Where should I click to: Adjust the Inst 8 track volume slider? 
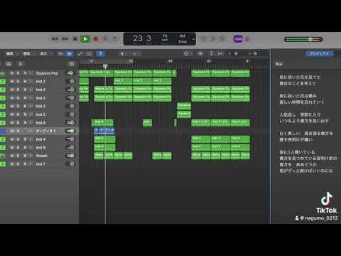(70, 122)
